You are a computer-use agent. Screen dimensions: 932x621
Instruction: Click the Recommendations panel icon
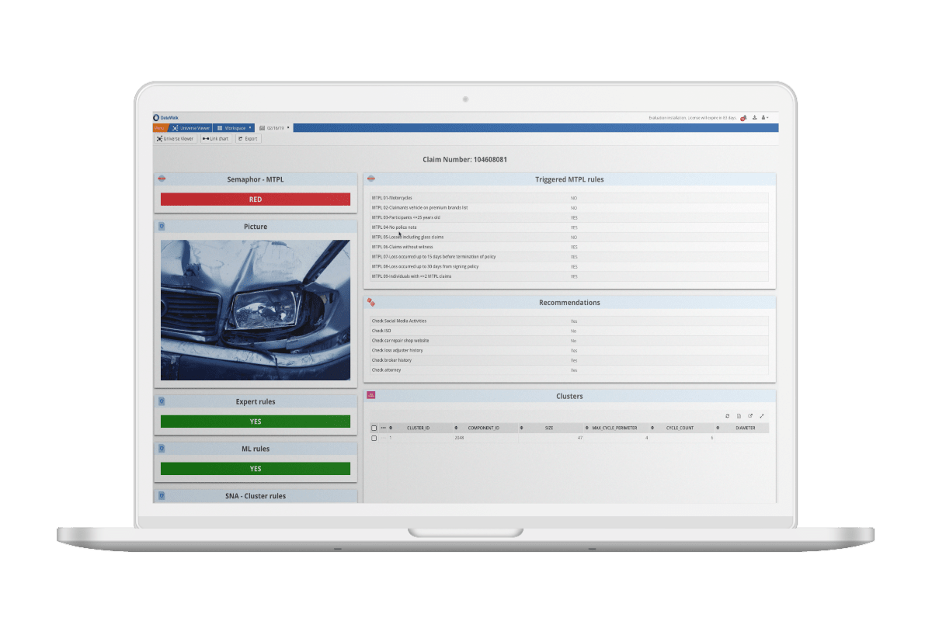pyautogui.click(x=371, y=302)
